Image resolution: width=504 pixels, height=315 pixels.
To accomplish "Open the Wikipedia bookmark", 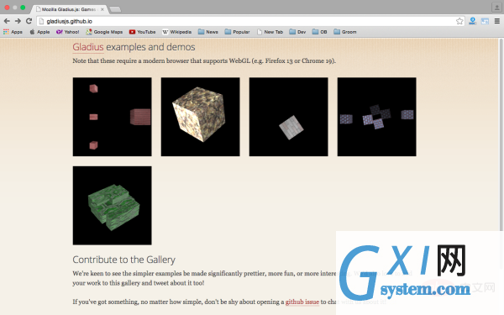I will (176, 32).
